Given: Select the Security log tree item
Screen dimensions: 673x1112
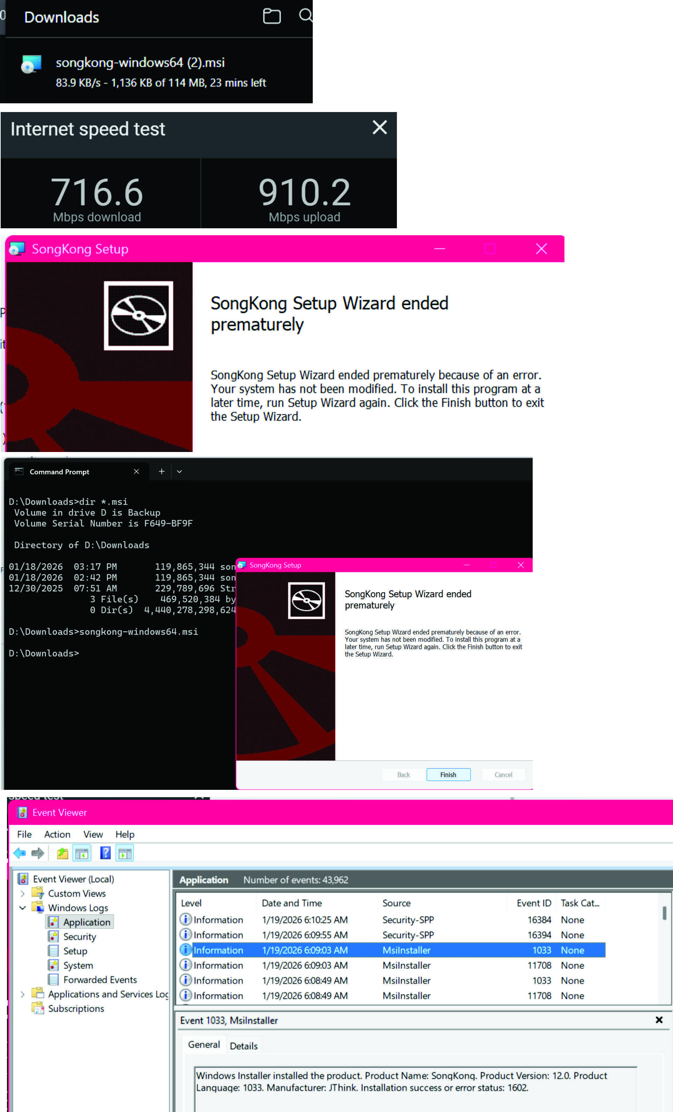Looking at the screenshot, I should (x=80, y=936).
